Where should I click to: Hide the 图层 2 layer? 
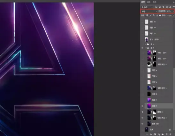pyautogui.click(x=142, y=112)
